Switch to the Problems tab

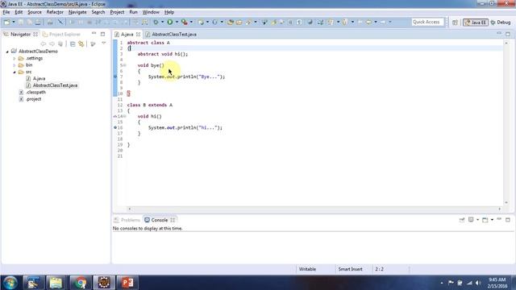click(x=127, y=220)
